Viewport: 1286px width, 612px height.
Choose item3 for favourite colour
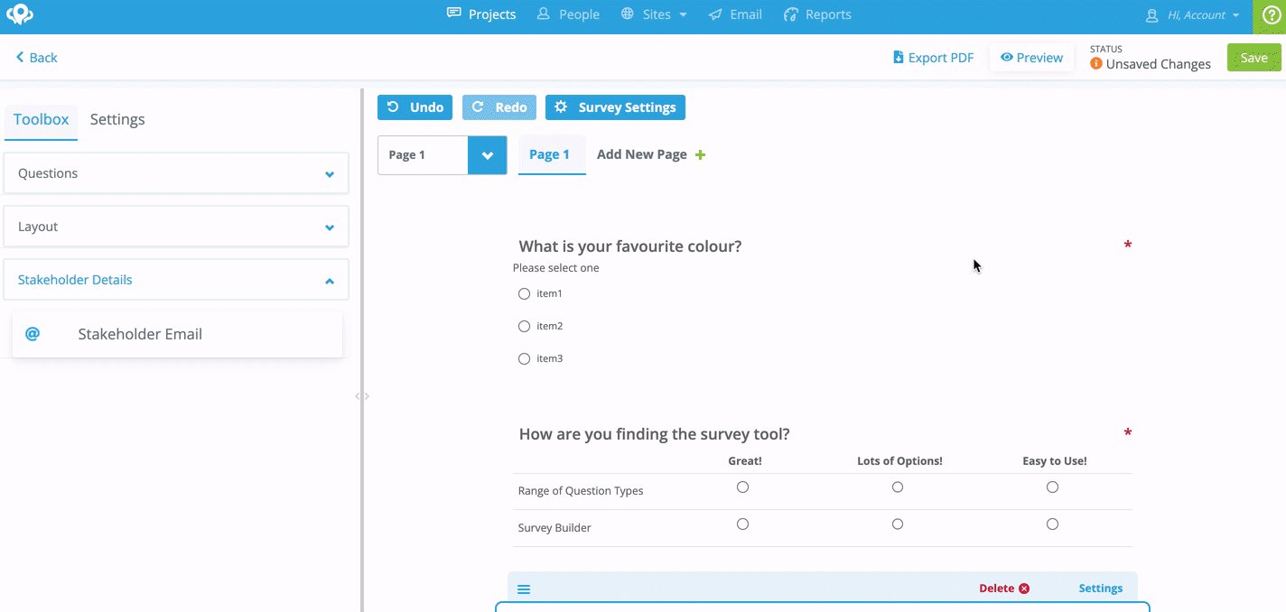coord(524,358)
